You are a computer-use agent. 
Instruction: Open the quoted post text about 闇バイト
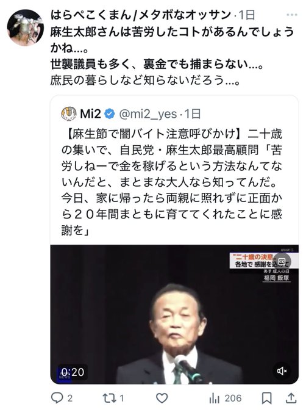(172, 182)
